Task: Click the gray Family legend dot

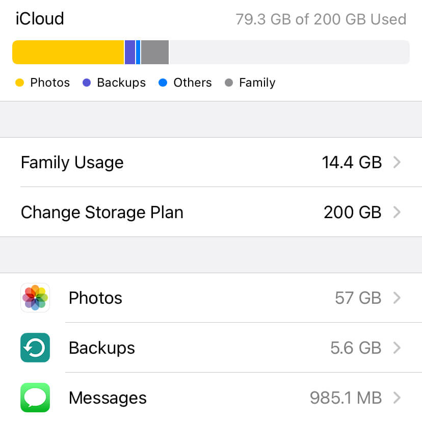Action: click(229, 83)
